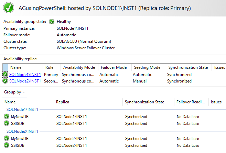226x153 pixels.
Task: Sort replicas by Synchronization State column header
Action: 188,67
